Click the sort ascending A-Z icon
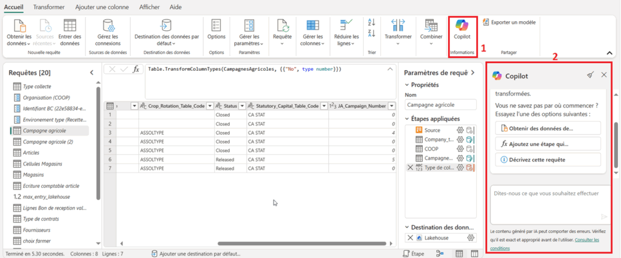Screen dimensions: 621x258 click(372, 21)
